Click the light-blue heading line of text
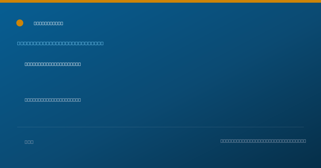This screenshot has height=168, width=321. (60, 43)
